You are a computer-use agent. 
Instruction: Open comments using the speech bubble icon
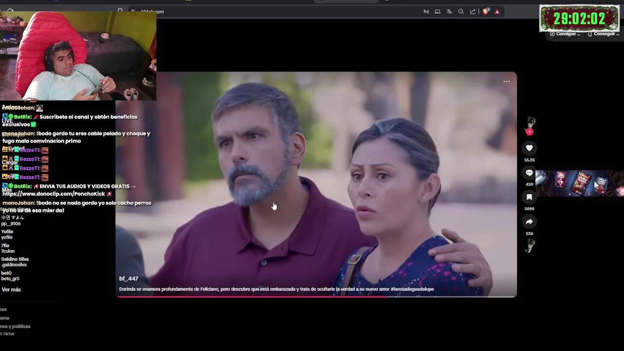(529, 173)
